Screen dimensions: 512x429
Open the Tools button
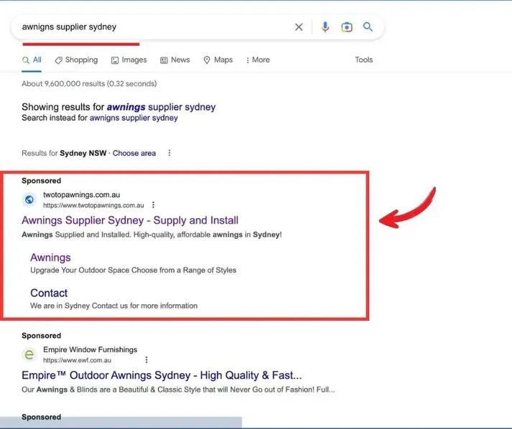point(364,60)
